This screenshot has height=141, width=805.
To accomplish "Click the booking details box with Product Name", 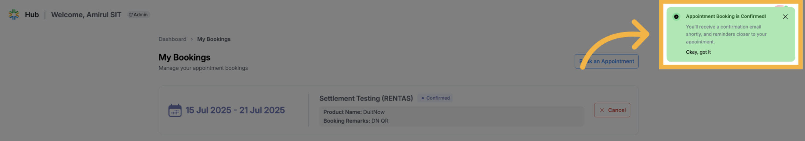I will click(x=451, y=116).
